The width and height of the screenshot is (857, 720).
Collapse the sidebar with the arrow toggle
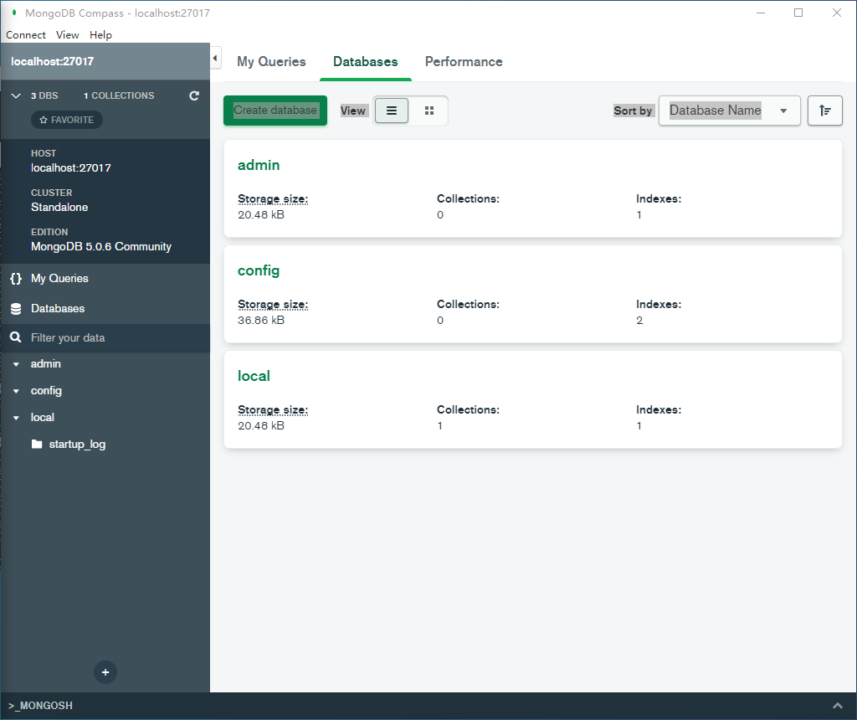click(x=215, y=58)
